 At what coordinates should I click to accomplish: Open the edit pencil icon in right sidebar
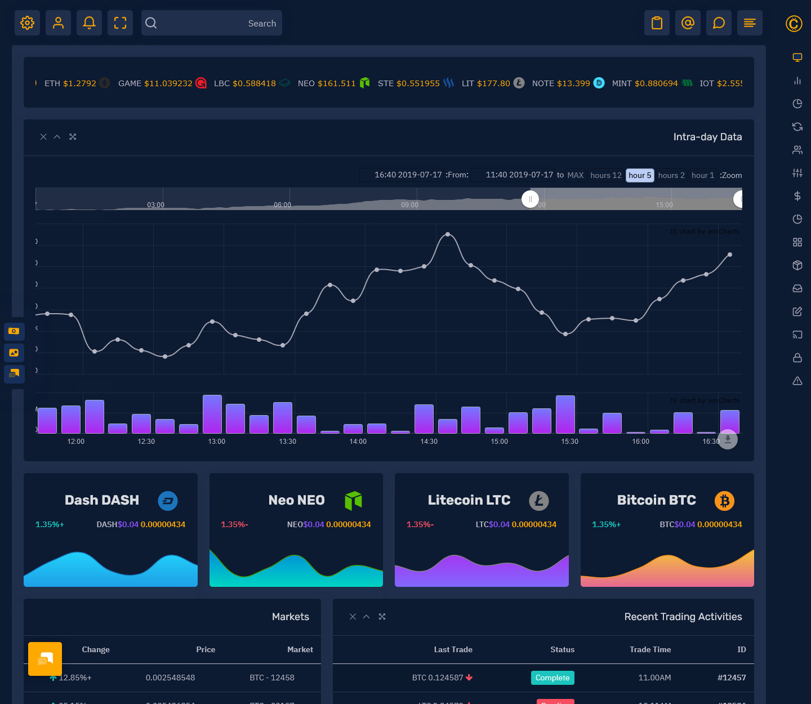[797, 311]
